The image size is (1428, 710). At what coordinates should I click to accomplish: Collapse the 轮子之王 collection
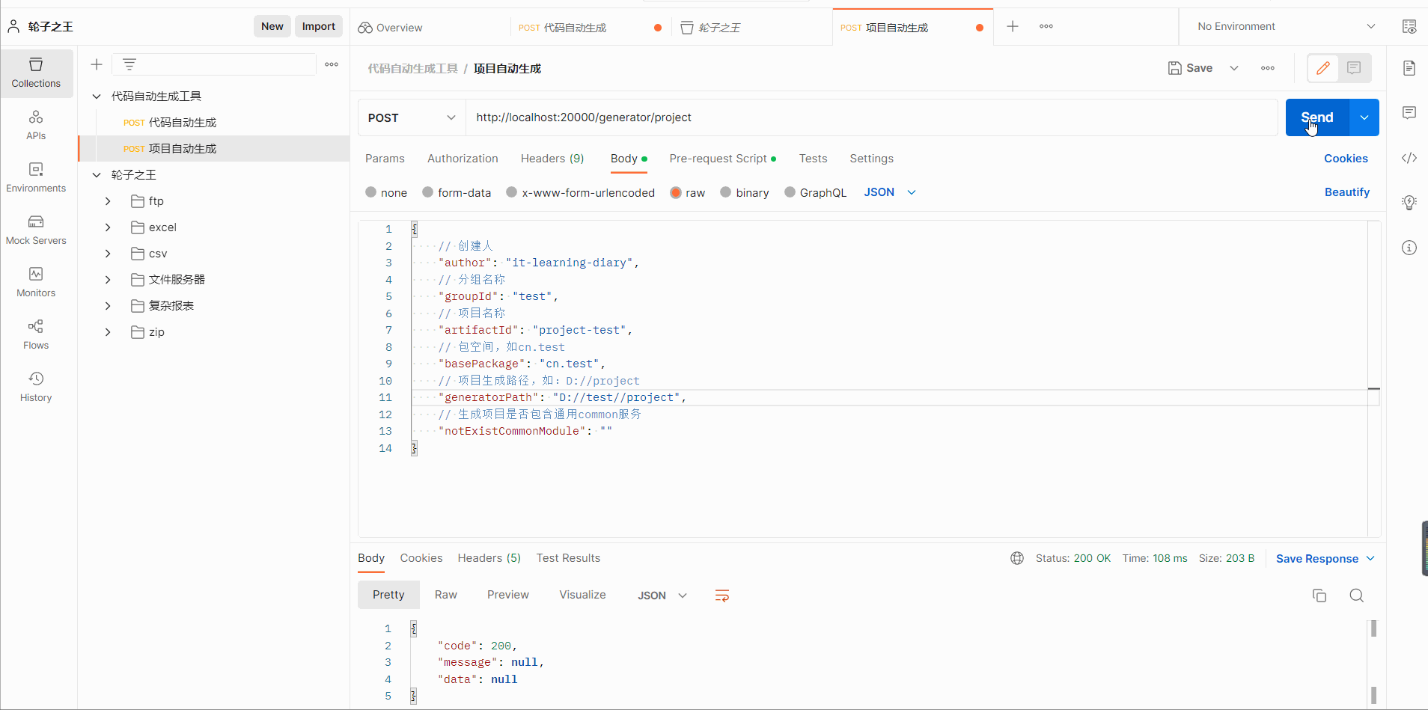(x=97, y=175)
